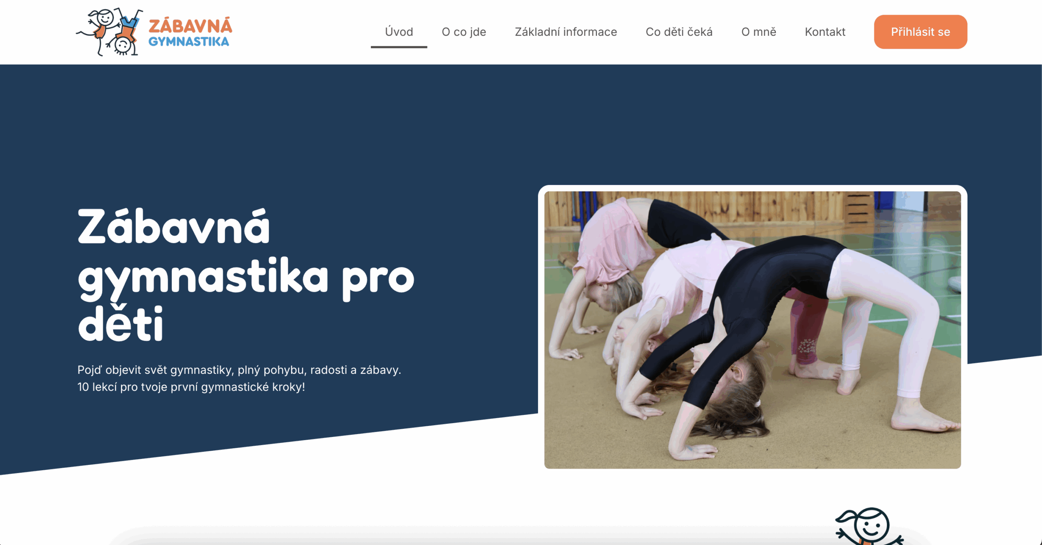Click the word Zábavná in hero heading
The image size is (1042, 545).
tap(174, 227)
